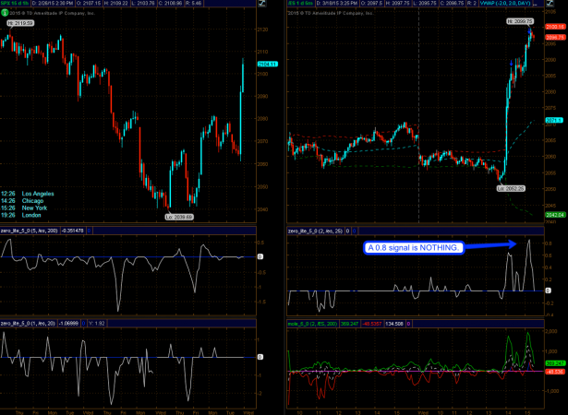
Task: Click the Hi: 2119.59 price bubble
Action: coord(20,23)
